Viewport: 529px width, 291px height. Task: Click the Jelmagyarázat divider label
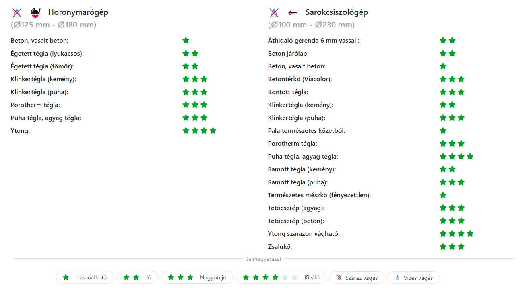pos(264,259)
